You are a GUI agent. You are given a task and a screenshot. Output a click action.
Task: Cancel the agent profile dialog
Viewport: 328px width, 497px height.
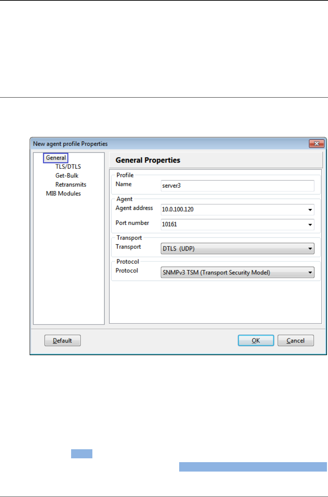click(296, 341)
